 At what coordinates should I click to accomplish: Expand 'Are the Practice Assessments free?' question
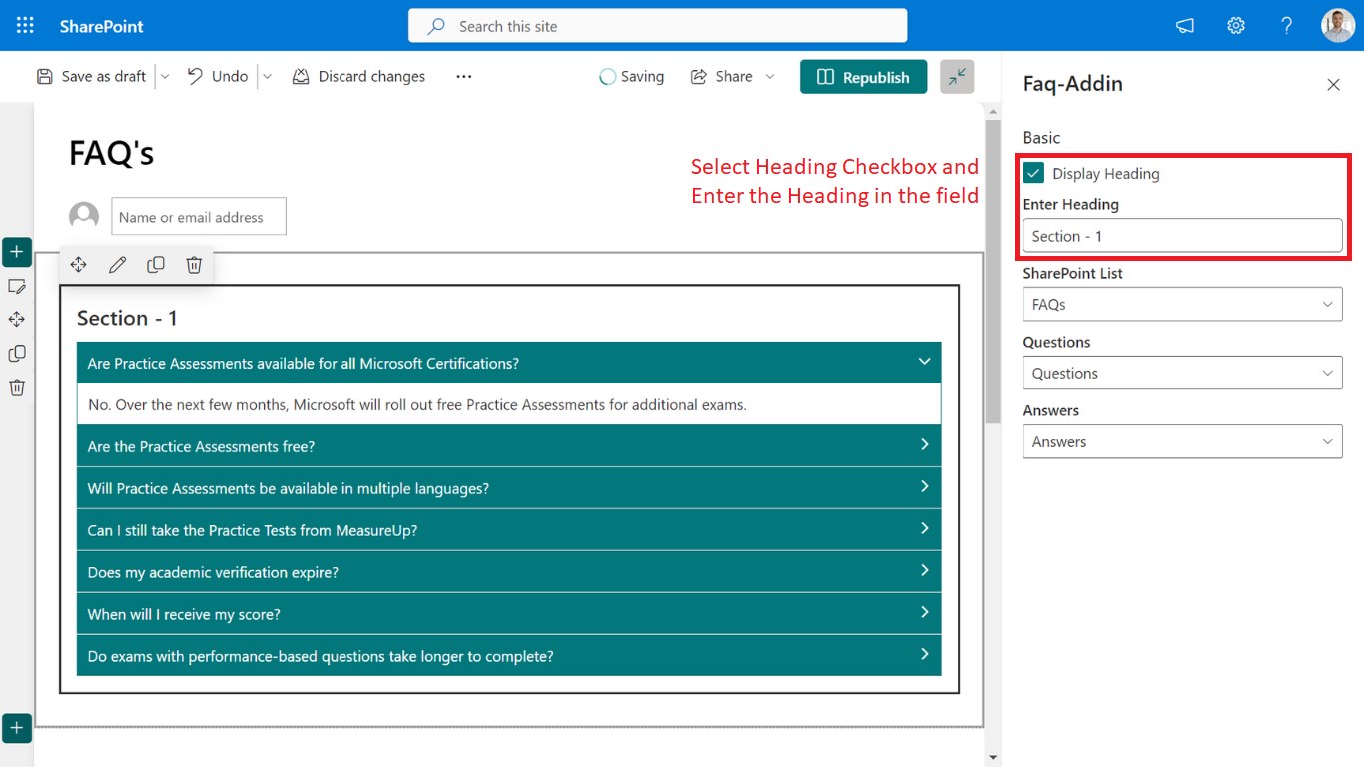pyautogui.click(x=508, y=446)
